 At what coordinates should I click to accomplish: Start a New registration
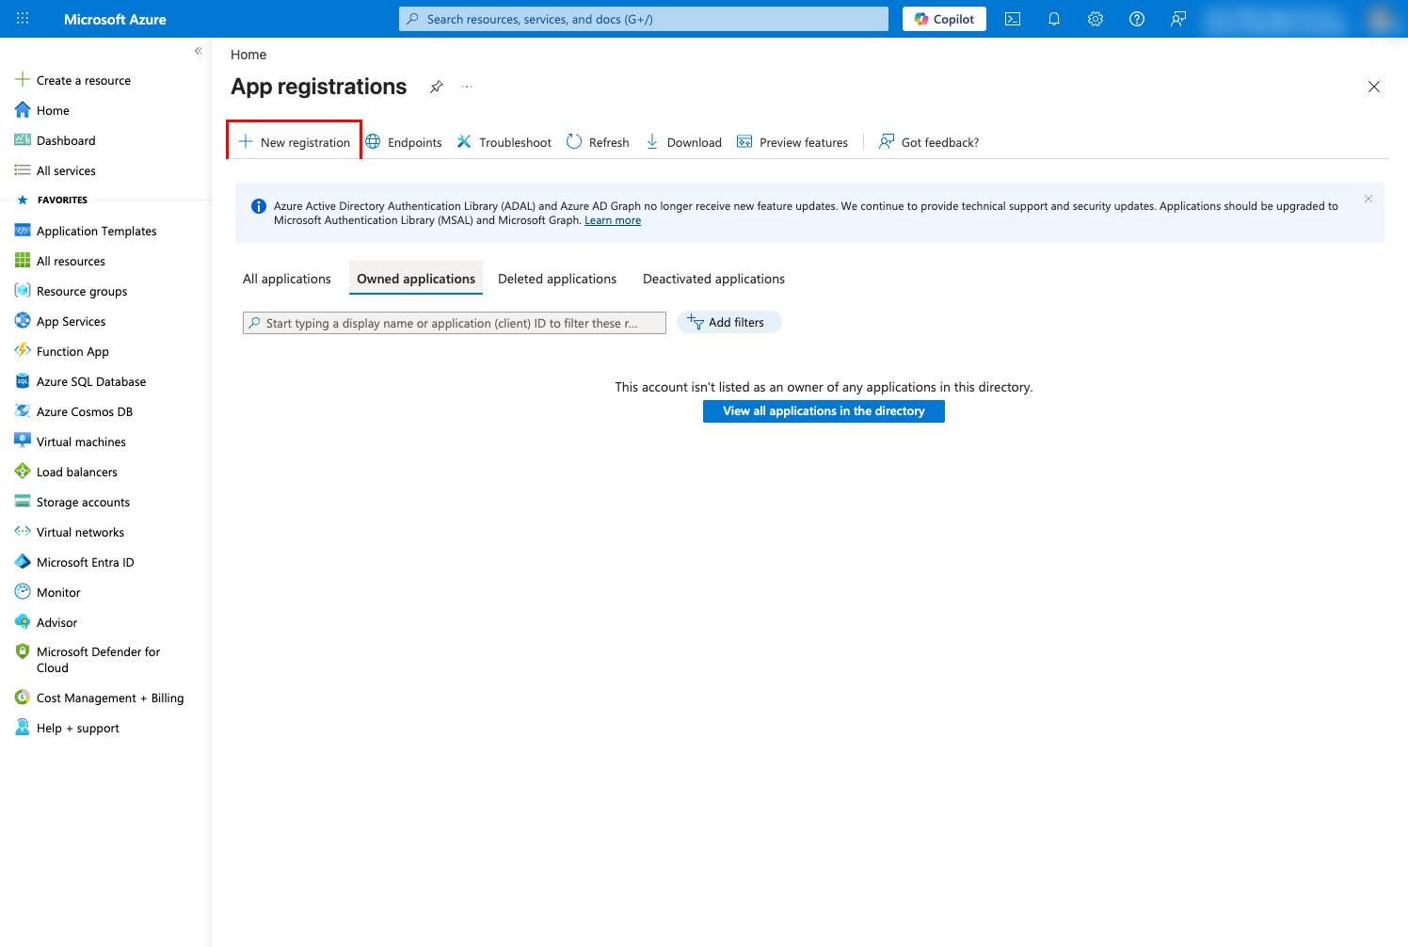click(294, 142)
